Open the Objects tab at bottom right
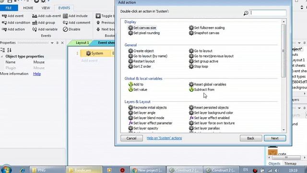The height and width of the screenshot is (173, 307). pos(274,163)
